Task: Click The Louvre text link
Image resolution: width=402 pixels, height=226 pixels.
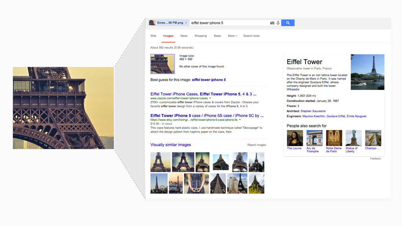Action: (x=294, y=148)
